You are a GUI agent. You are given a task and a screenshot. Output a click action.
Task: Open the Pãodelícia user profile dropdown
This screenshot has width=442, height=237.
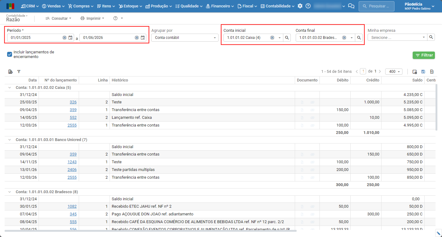[419, 6]
